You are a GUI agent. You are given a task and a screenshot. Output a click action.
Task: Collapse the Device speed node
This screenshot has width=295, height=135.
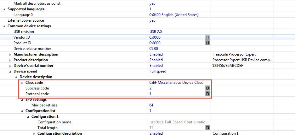pyautogui.click(x=10, y=72)
